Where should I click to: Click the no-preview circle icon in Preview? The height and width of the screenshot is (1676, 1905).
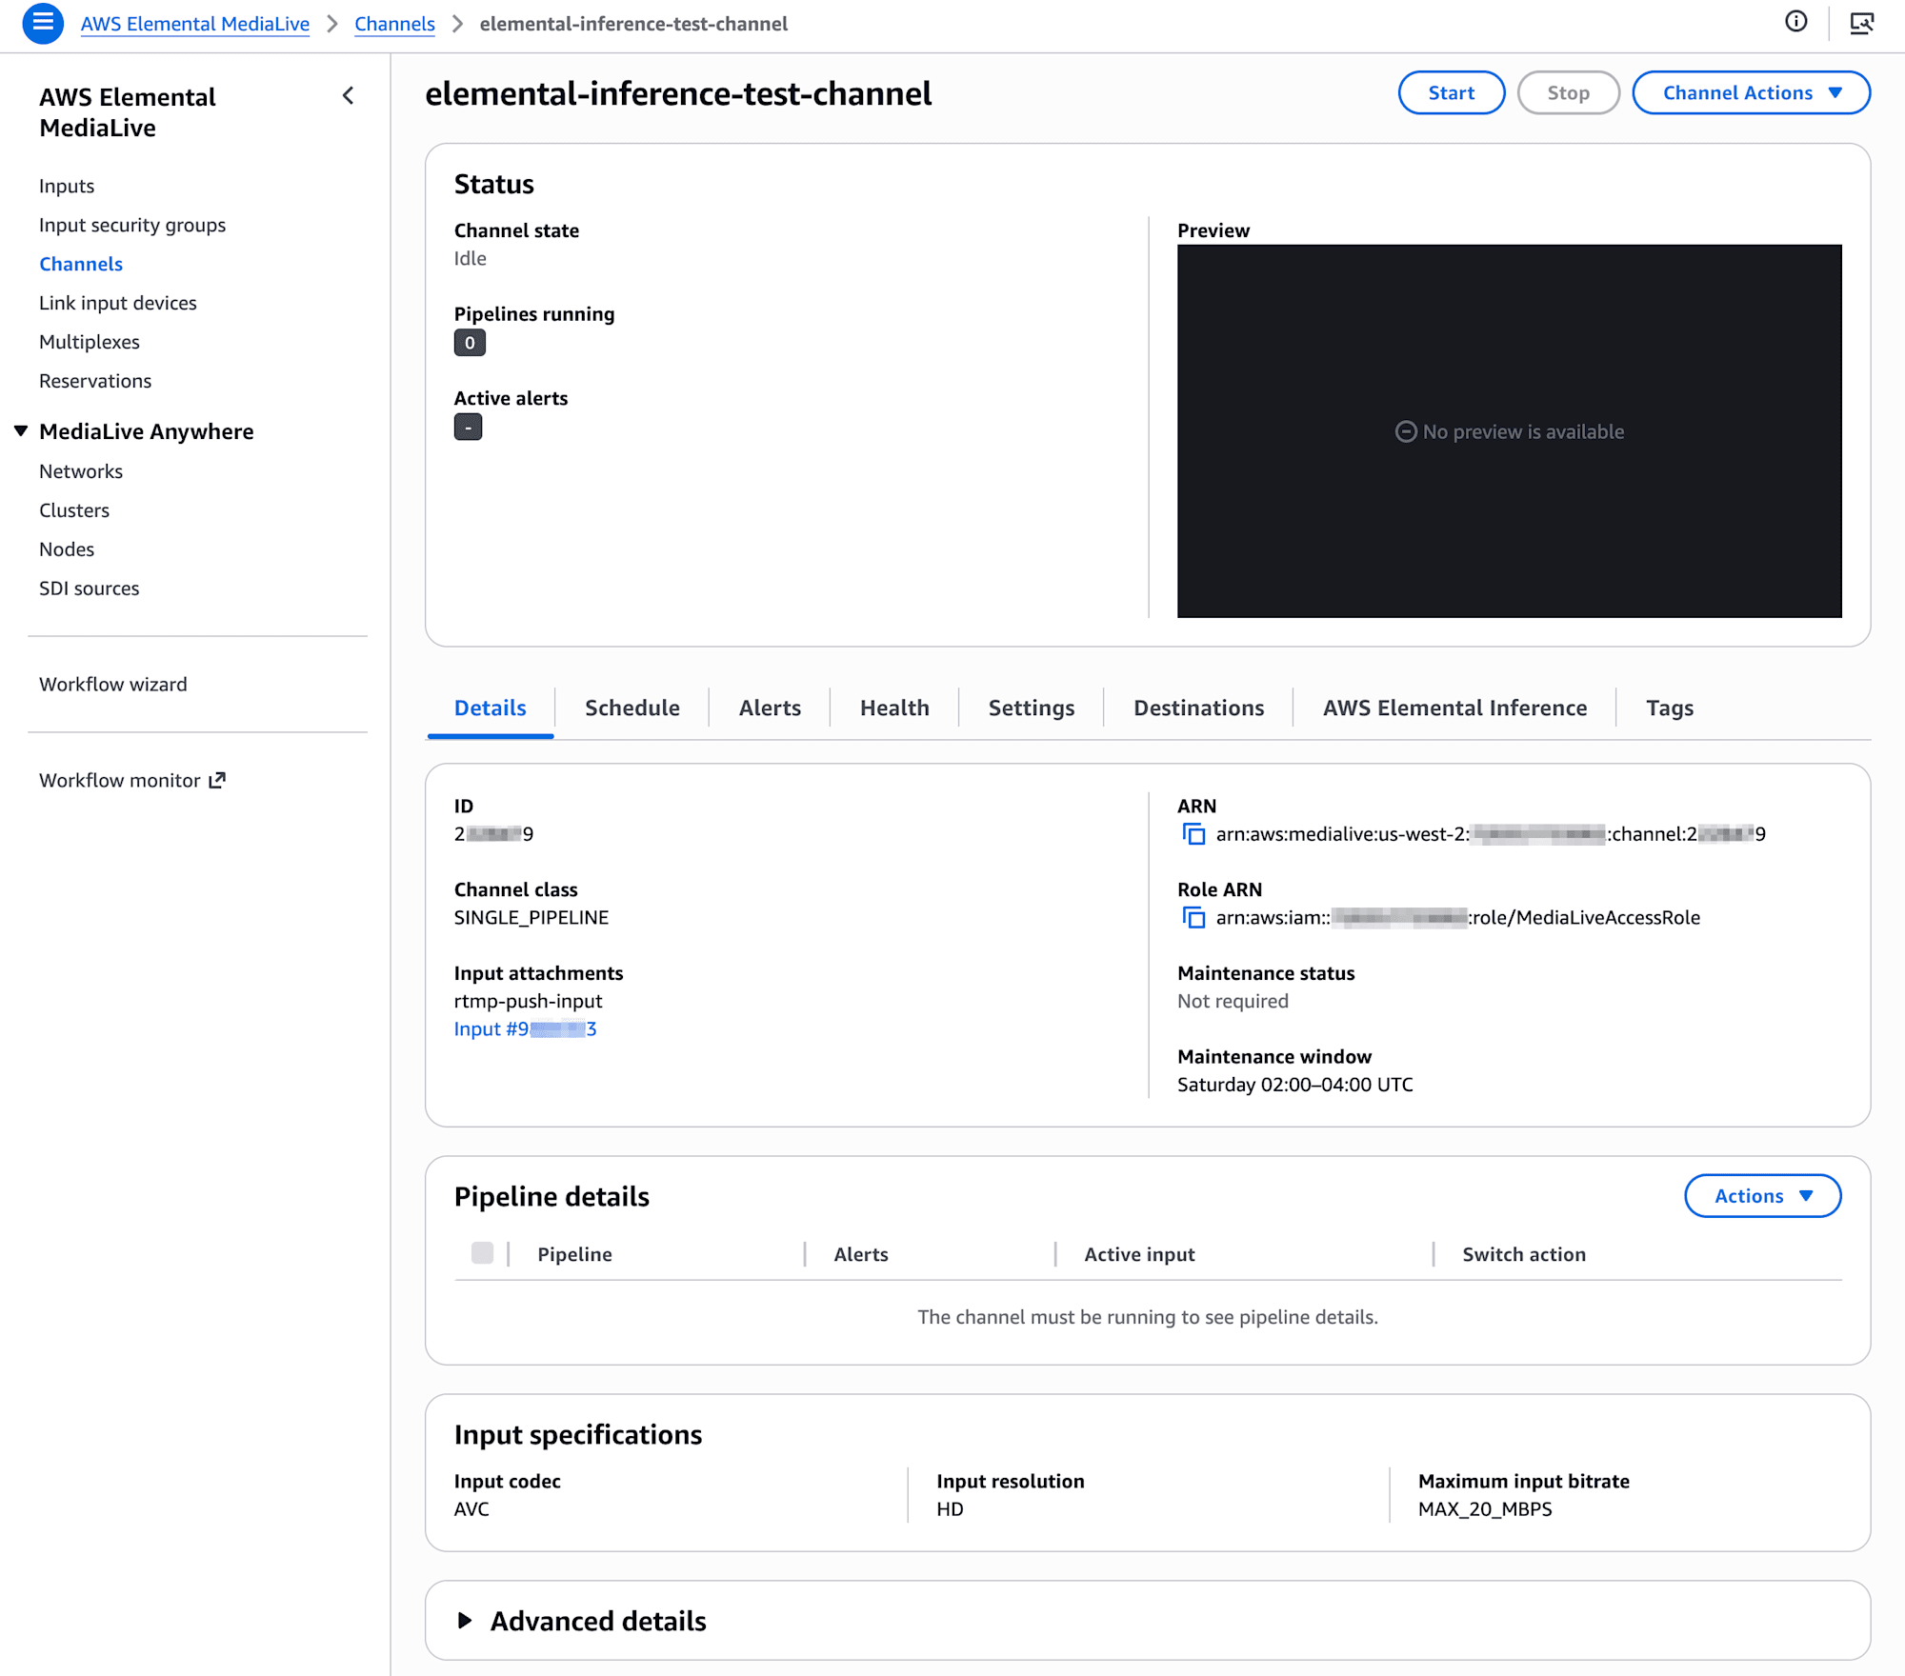1406,432
